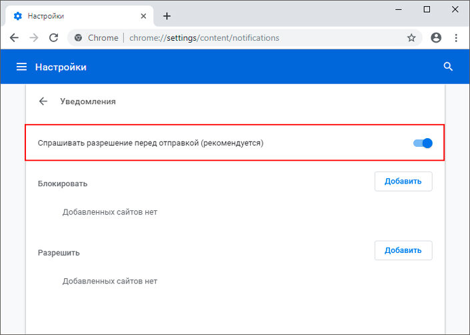Click the browser forward arrow
Screen dimensions: 470x335
pos(34,38)
